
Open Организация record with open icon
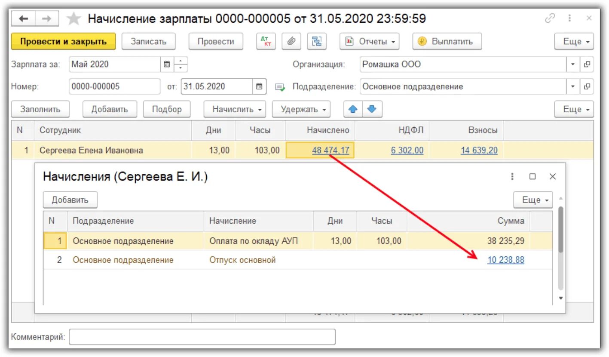(x=587, y=65)
